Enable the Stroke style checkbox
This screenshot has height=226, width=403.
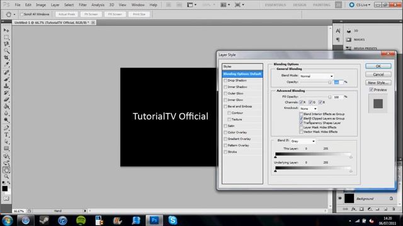coord(225,152)
